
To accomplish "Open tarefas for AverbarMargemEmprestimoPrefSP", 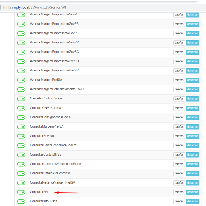I will pos(179,71).
